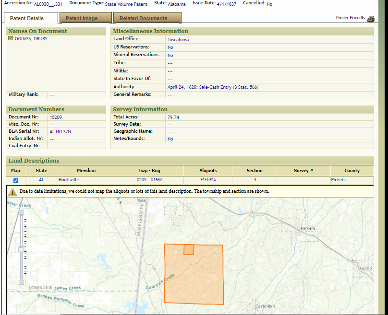Click the AL state link in land descriptions
388x315 pixels.
point(41,180)
